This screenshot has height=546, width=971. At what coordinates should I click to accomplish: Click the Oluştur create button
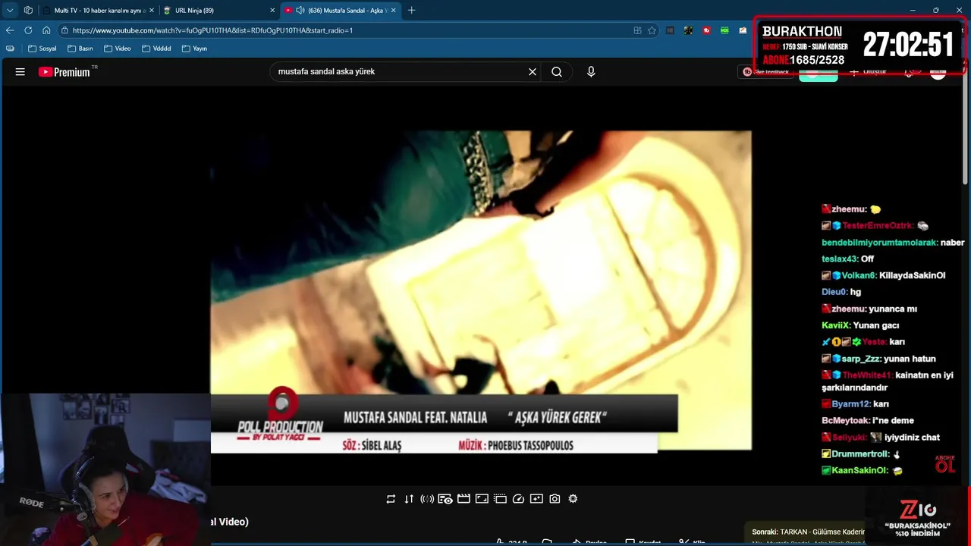click(868, 72)
